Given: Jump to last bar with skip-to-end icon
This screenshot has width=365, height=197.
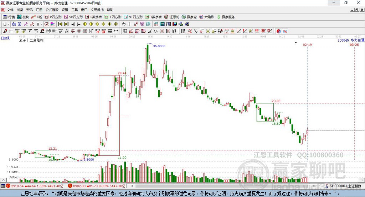Looking at the screenshot, I should [66, 24].
